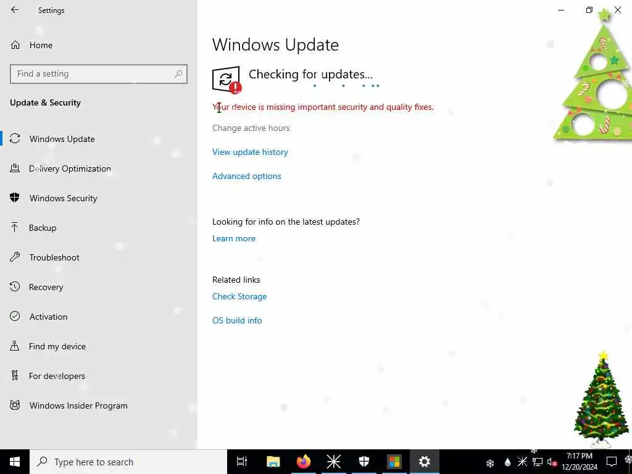Click the Backup up-arrow icon
Image resolution: width=632 pixels, height=474 pixels.
point(15,227)
